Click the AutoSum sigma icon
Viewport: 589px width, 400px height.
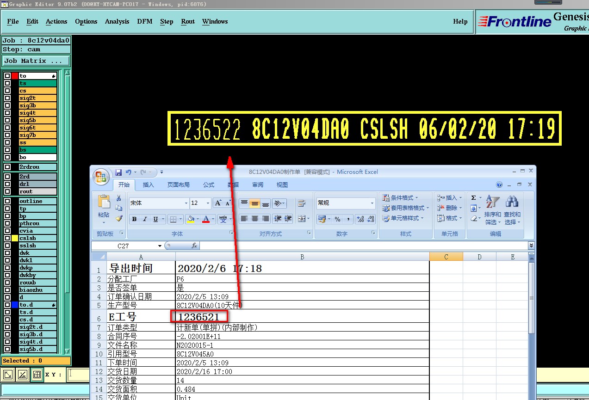coord(473,198)
